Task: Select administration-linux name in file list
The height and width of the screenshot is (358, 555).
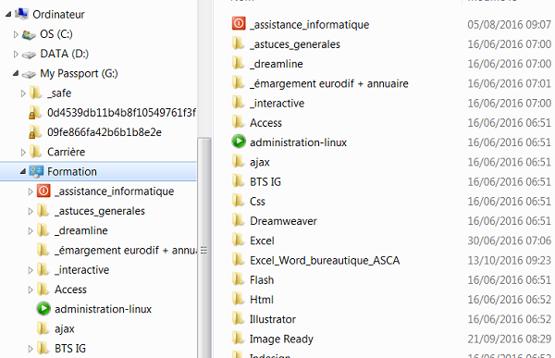Action: 299,142
